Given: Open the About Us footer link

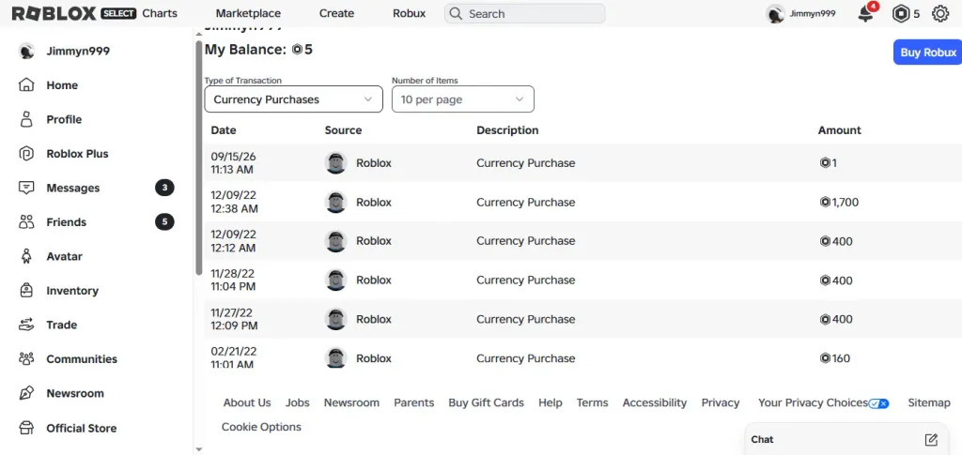Looking at the screenshot, I should pos(247,403).
